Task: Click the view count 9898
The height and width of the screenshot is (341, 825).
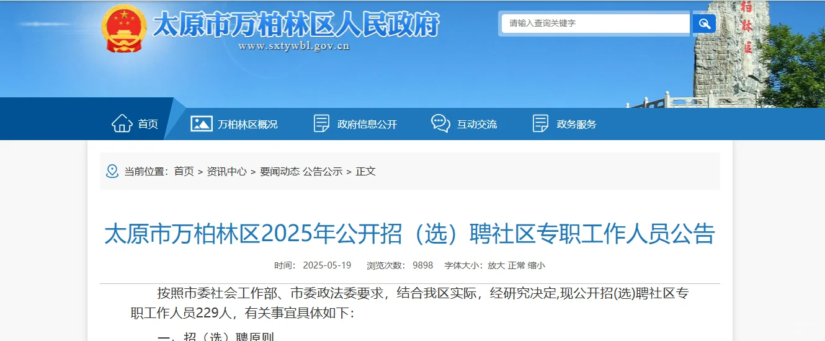Action: [423, 265]
